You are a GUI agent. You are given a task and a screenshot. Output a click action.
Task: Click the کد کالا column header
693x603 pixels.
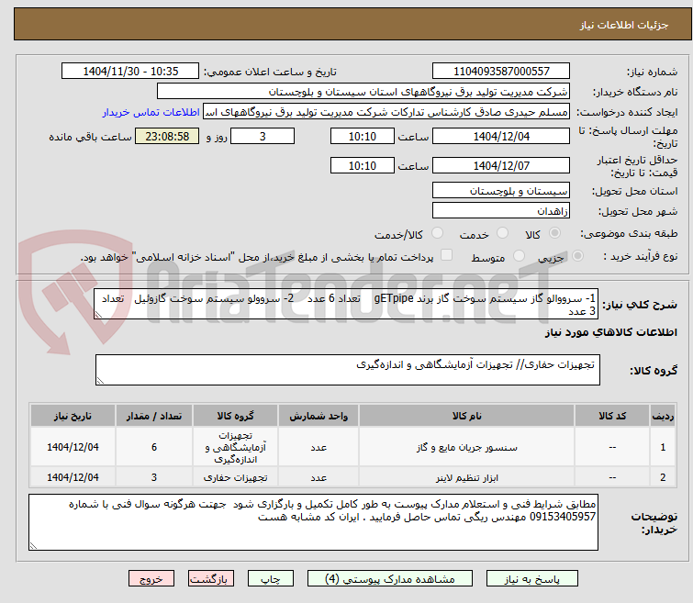click(612, 416)
